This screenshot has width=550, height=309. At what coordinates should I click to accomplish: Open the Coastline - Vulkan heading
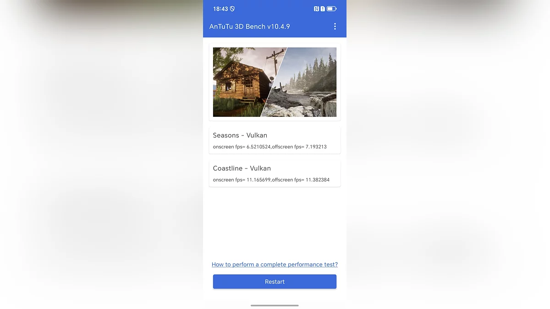click(242, 168)
